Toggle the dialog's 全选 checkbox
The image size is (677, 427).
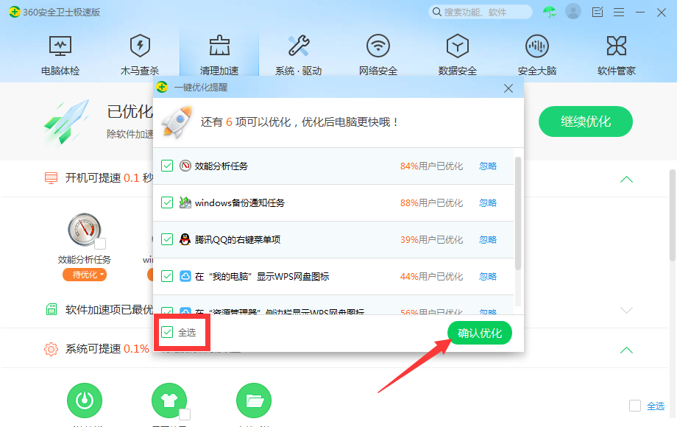coord(167,332)
